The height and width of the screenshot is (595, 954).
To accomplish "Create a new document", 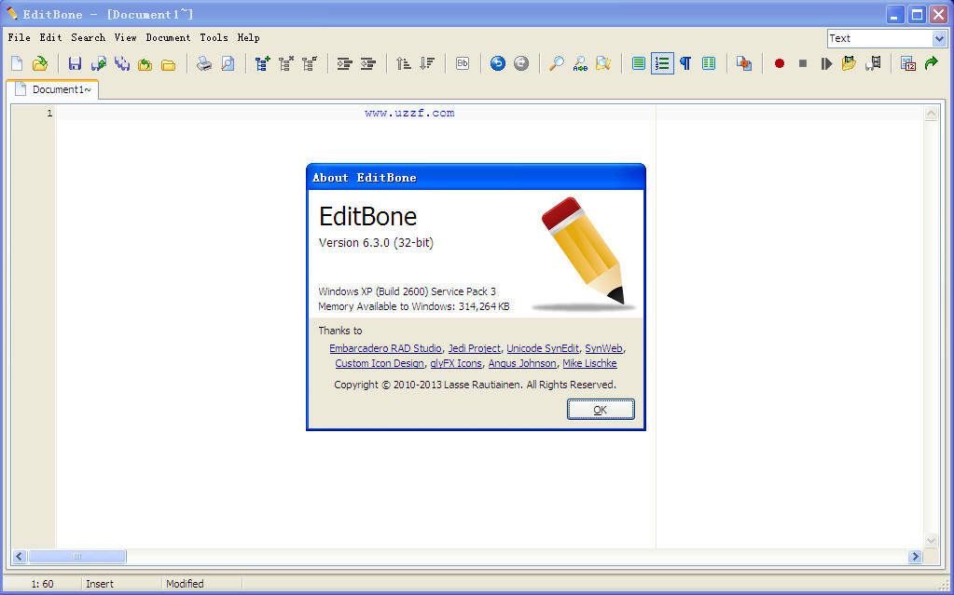I will point(17,63).
